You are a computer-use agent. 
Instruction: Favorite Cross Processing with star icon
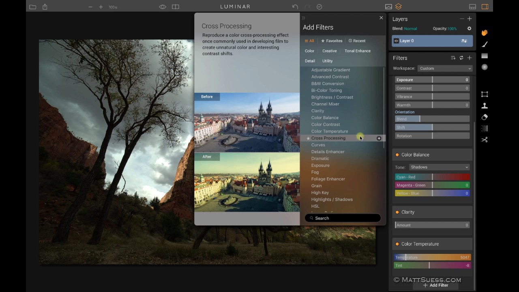coord(308,138)
